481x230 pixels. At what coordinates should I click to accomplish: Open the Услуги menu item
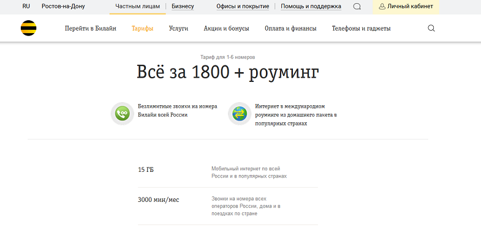(178, 29)
